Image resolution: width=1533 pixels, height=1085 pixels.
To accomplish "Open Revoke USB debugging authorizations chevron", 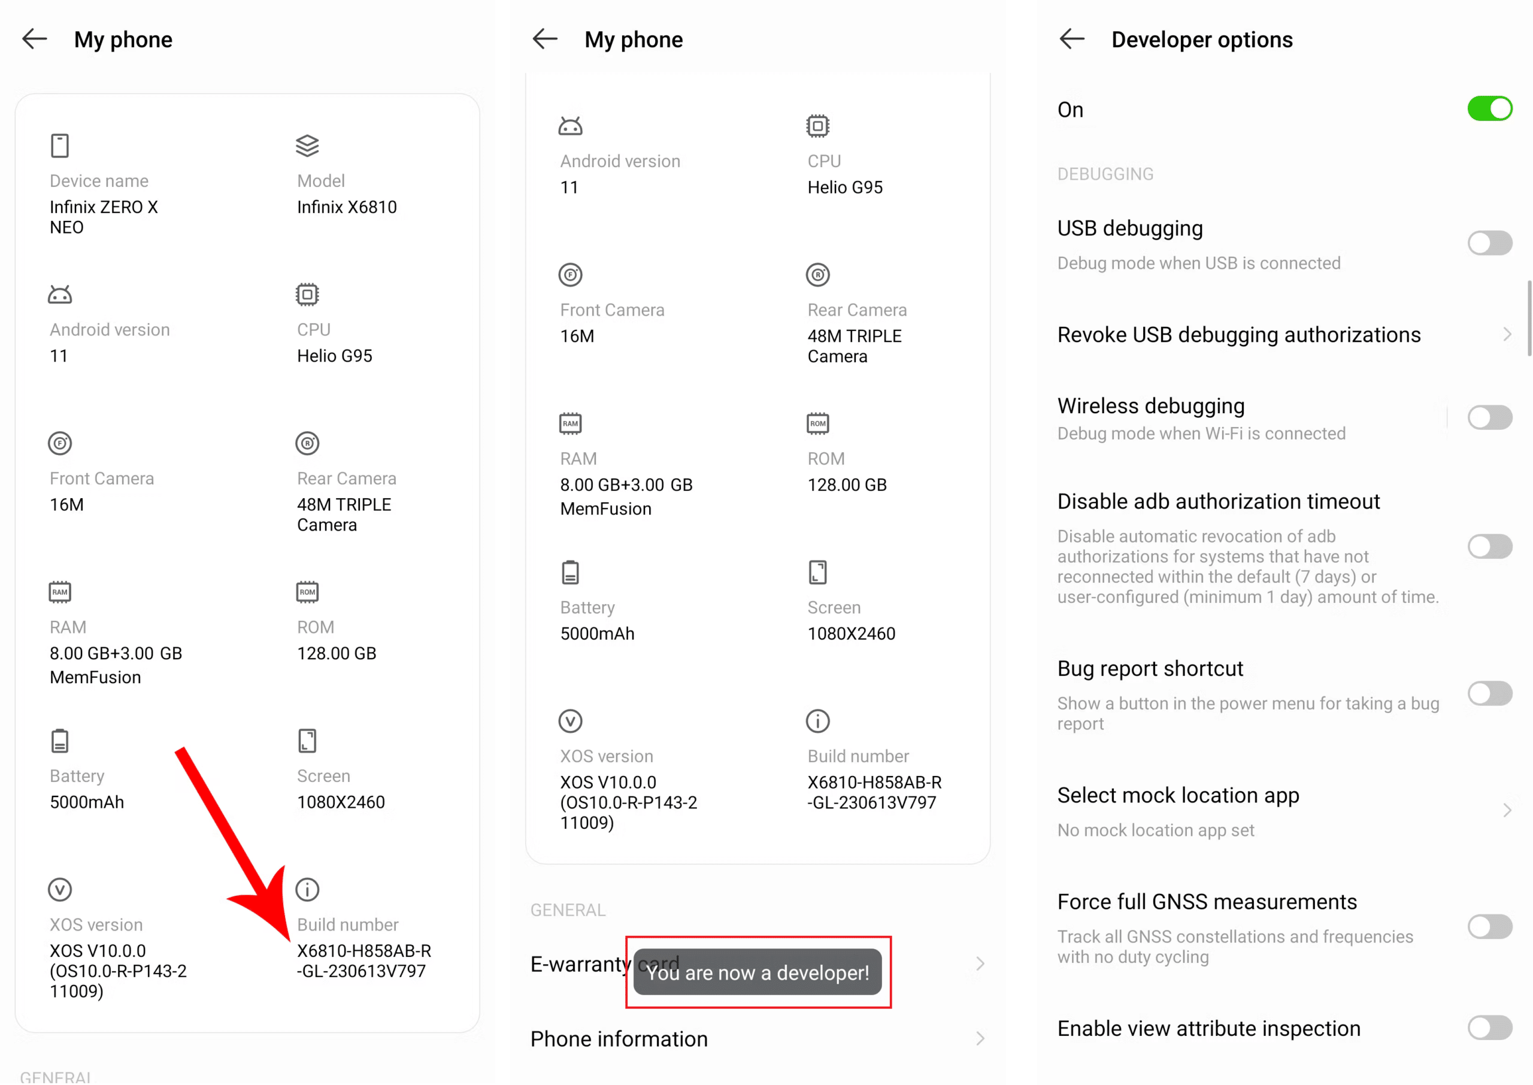I will pyautogui.click(x=1506, y=335).
